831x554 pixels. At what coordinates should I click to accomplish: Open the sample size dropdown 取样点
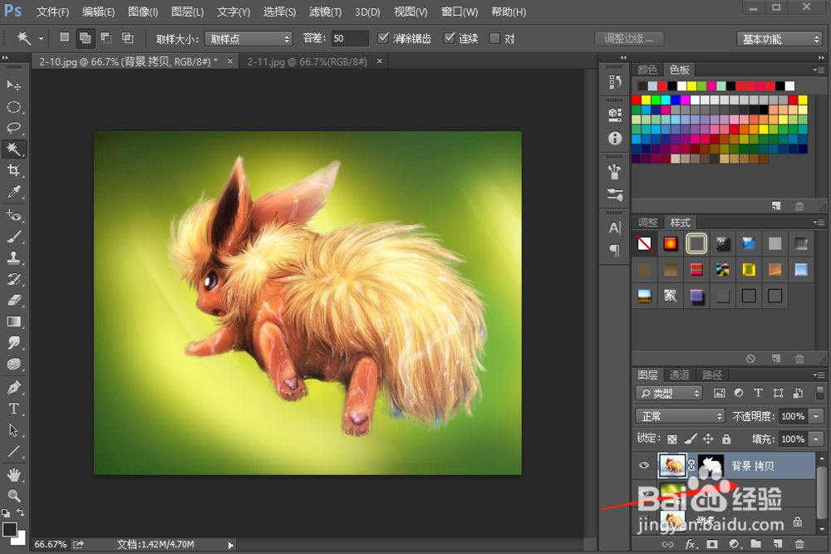248,39
